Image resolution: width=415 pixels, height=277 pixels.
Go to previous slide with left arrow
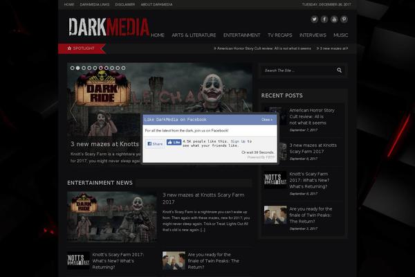tap(73, 111)
